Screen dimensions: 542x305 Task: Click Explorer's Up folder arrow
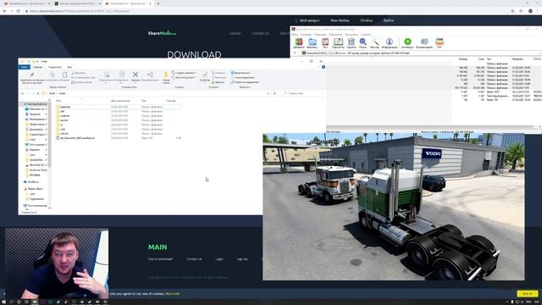pos(38,93)
